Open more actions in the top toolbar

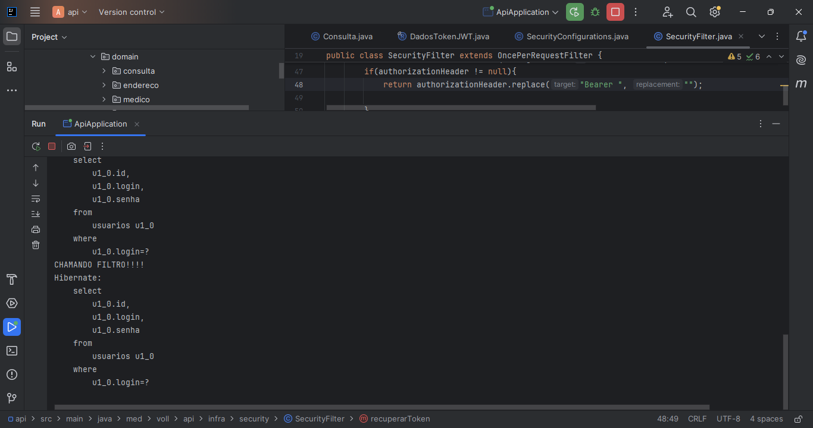636,12
